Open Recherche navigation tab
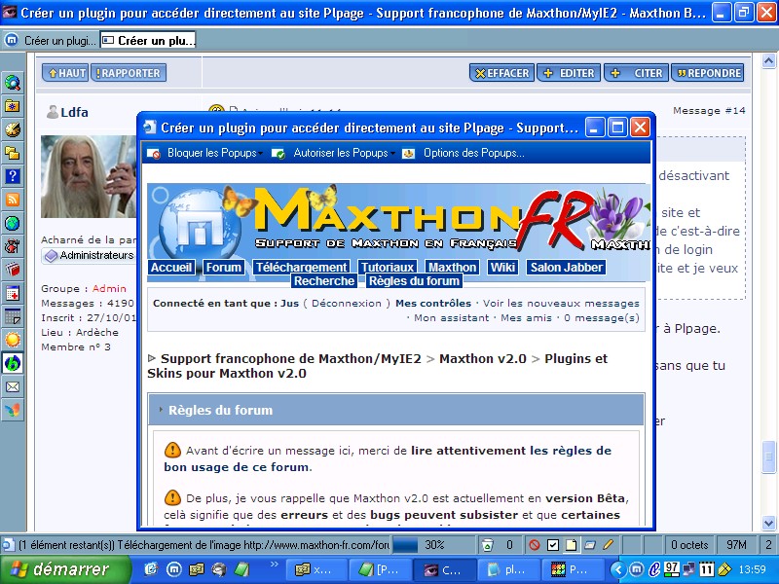The width and height of the screenshot is (779, 584). pyautogui.click(x=324, y=281)
